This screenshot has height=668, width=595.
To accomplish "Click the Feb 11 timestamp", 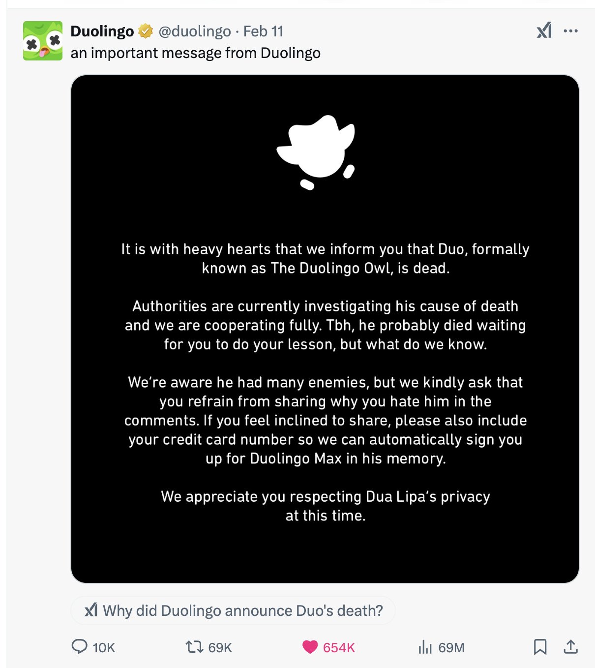I will 264,31.
